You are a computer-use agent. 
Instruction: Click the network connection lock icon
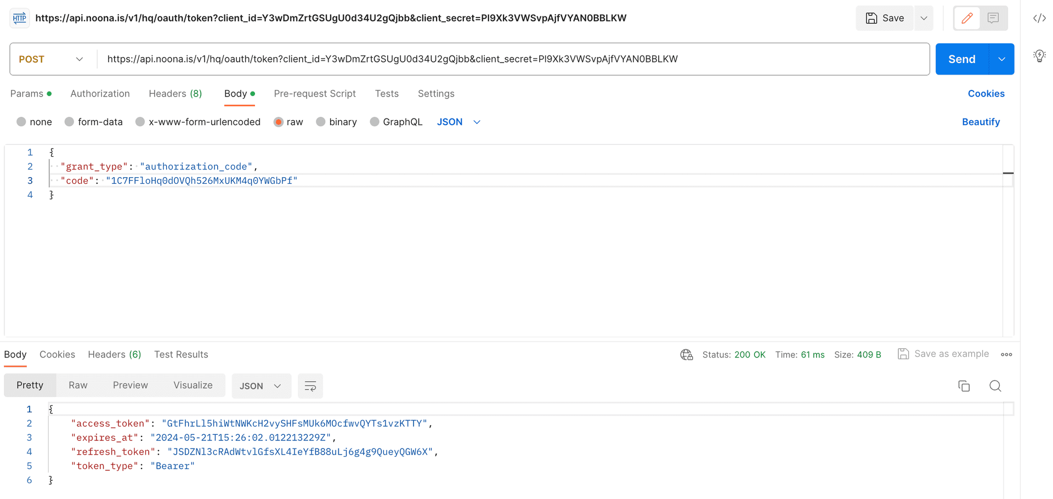coord(686,354)
